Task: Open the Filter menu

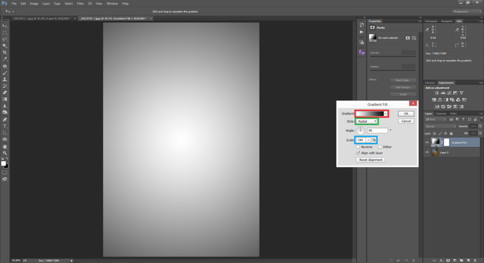Action: pyautogui.click(x=80, y=4)
